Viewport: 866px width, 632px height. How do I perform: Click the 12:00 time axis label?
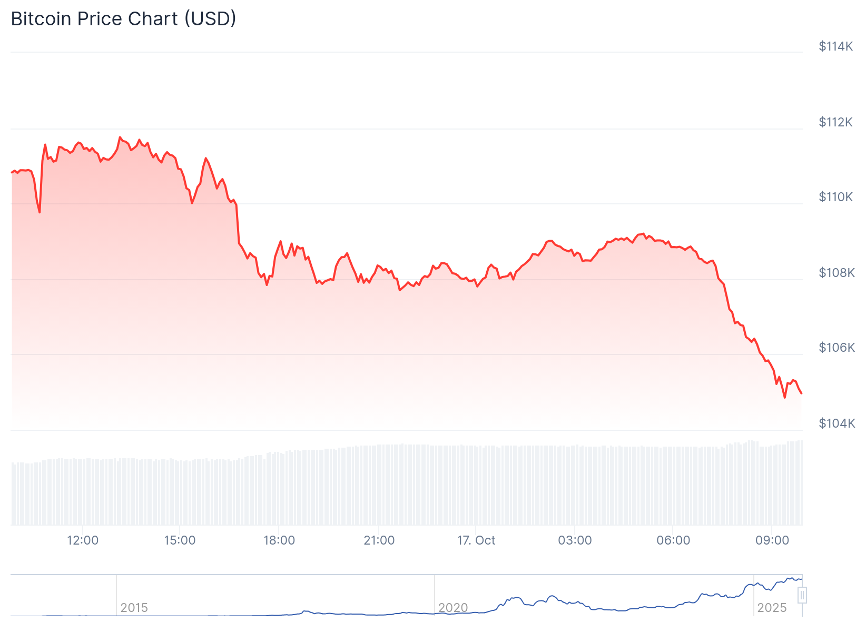[83, 540]
